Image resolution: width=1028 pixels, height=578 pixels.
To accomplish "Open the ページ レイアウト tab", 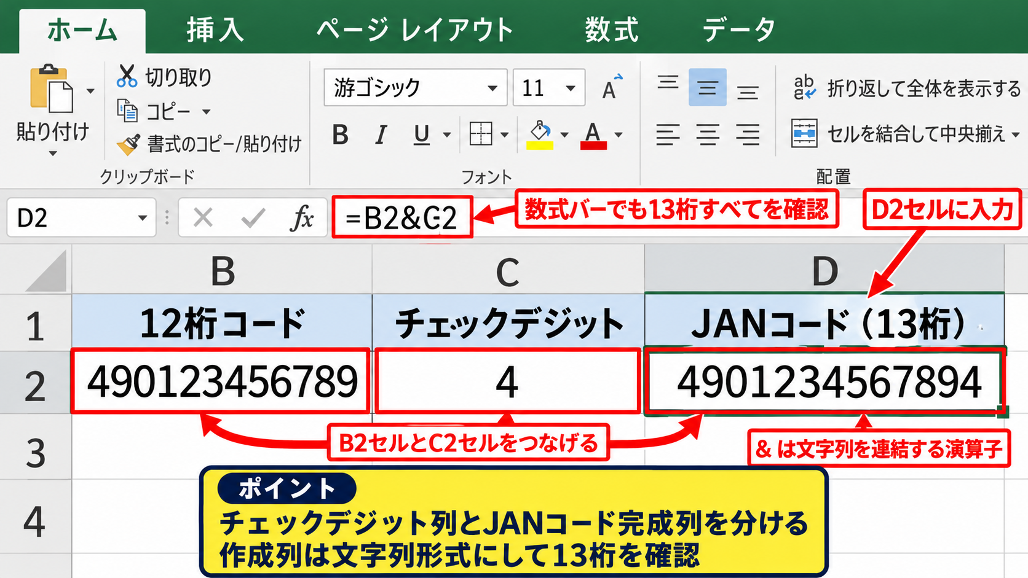I will pos(415,29).
